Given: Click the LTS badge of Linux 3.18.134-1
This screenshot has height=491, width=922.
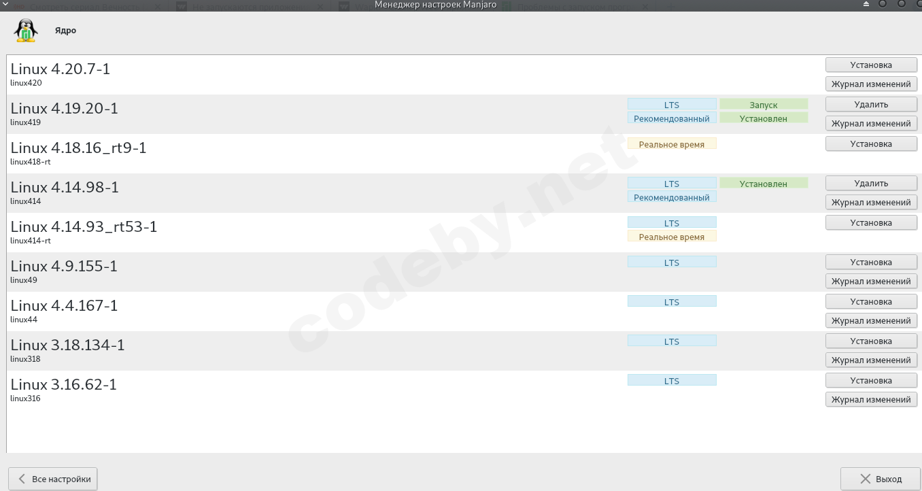Looking at the screenshot, I should (x=672, y=341).
